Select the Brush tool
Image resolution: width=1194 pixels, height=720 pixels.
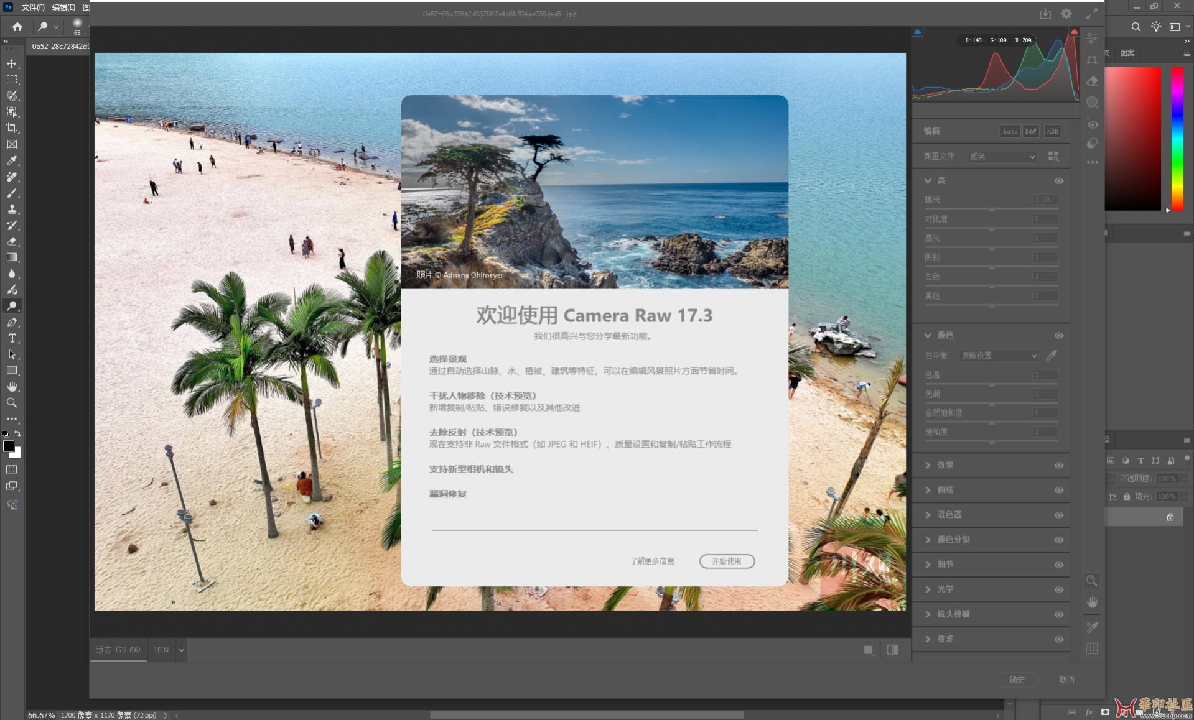12,193
